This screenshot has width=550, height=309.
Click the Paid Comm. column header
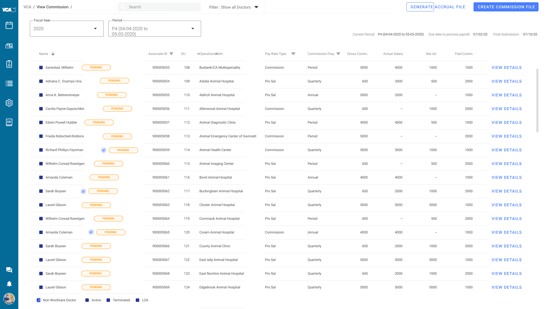coord(464,54)
